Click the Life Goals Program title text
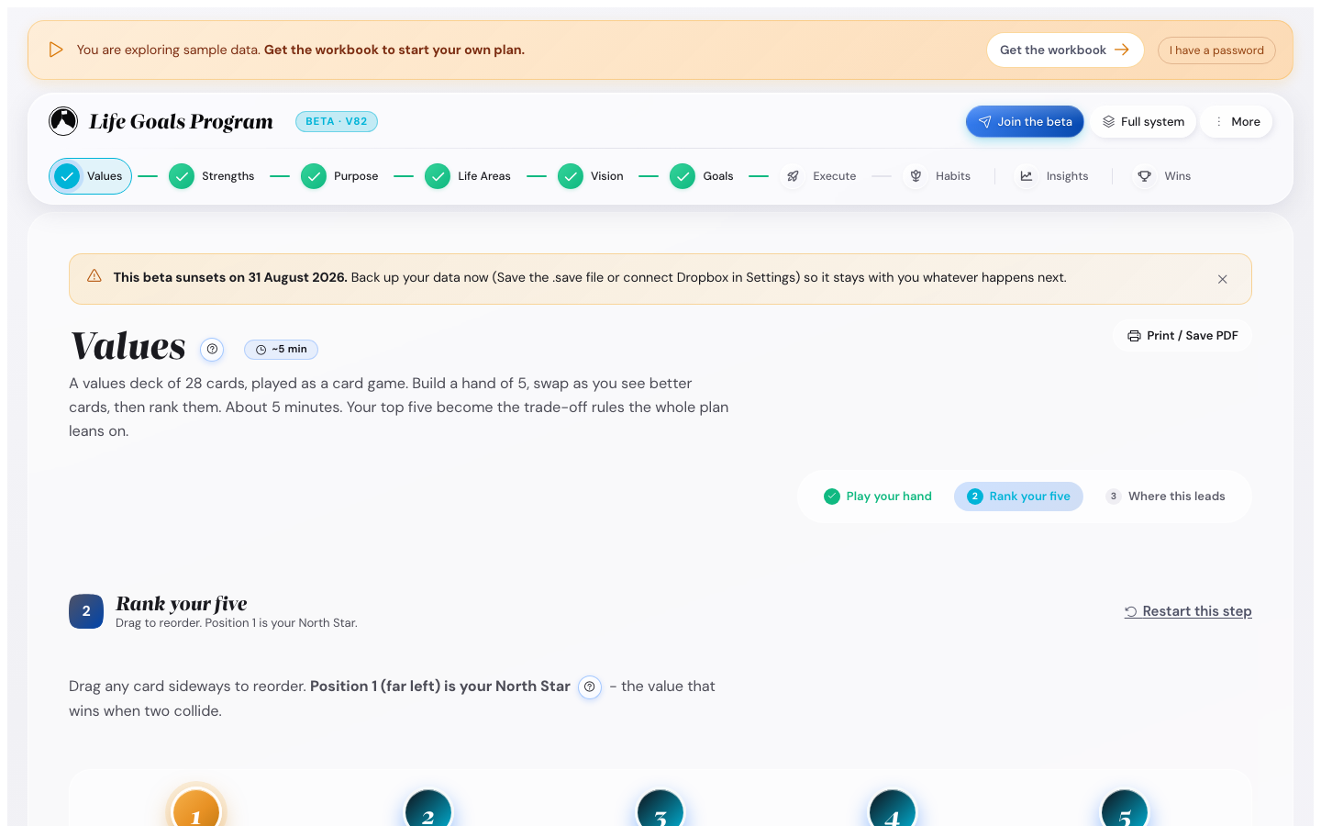Viewport: 1321px width, 826px height. 181,121
